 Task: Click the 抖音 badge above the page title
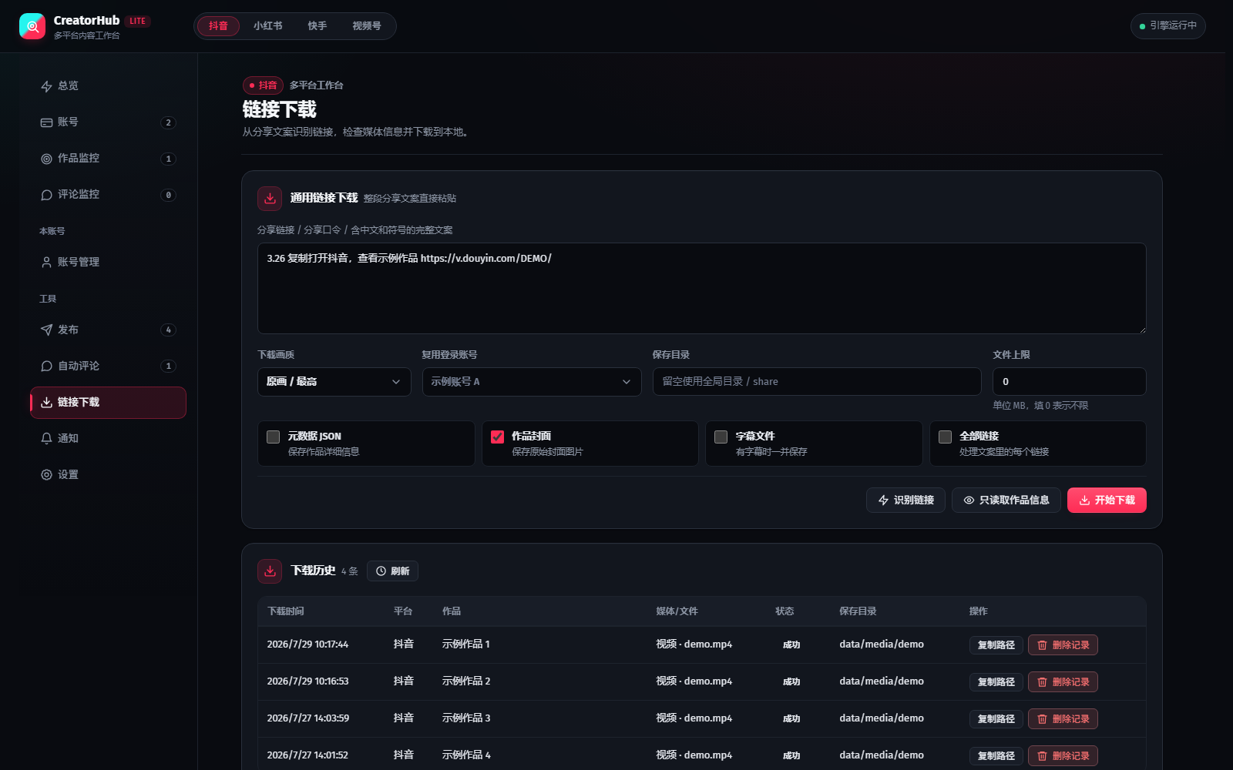point(264,85)
